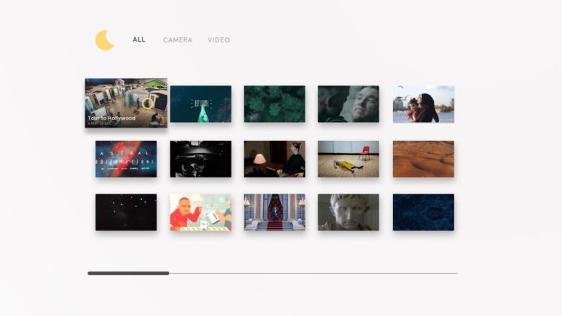The height and width of the screenshot is (316, 562).
Task: Open the woman holding child thumbnail
Action: click(x=423, y=104)
